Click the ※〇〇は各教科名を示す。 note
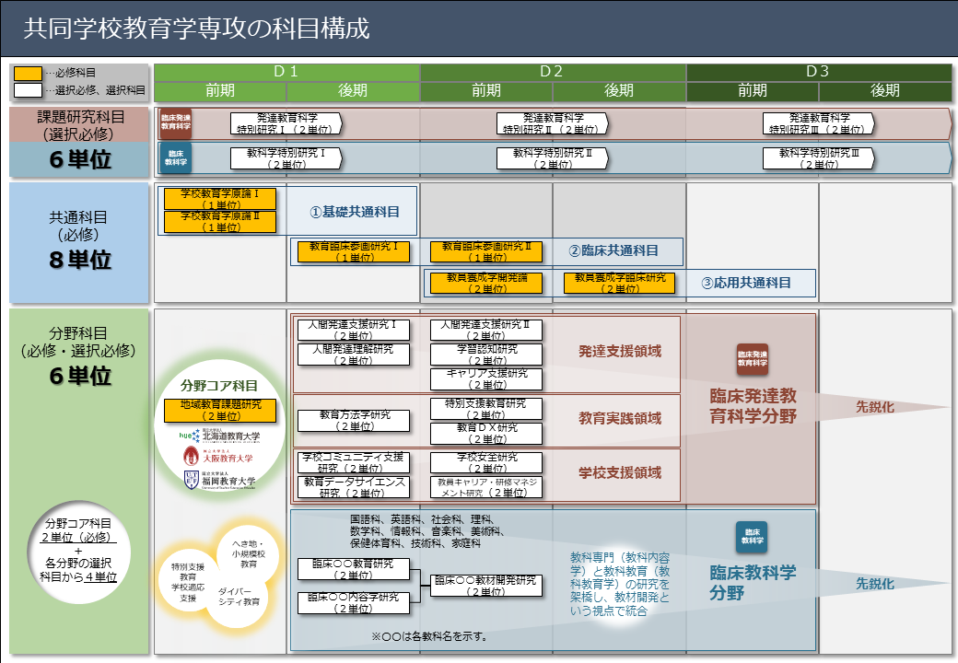958x663 pixels. 429,636
